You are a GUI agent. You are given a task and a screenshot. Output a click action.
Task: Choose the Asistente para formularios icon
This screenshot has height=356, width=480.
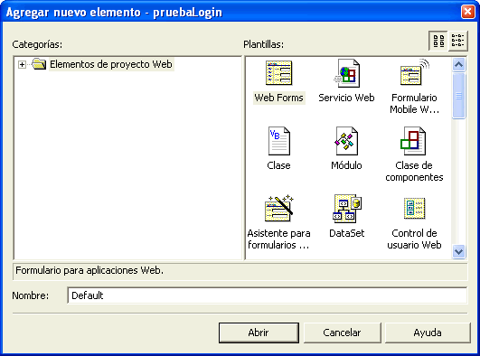[278, 208]
